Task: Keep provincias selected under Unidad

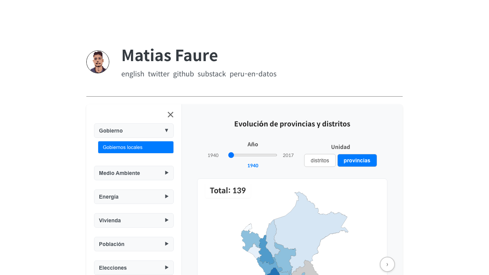Action: [x=357, y=160]
